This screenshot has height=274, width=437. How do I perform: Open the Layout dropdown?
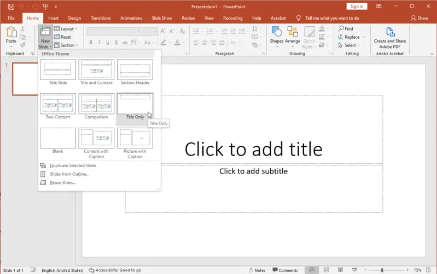coord(66,28)
